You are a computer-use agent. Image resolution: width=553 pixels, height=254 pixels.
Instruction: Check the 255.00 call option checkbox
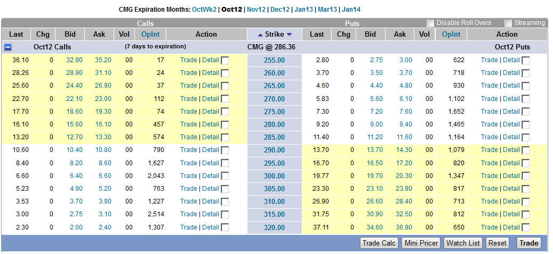pos(225,60)
